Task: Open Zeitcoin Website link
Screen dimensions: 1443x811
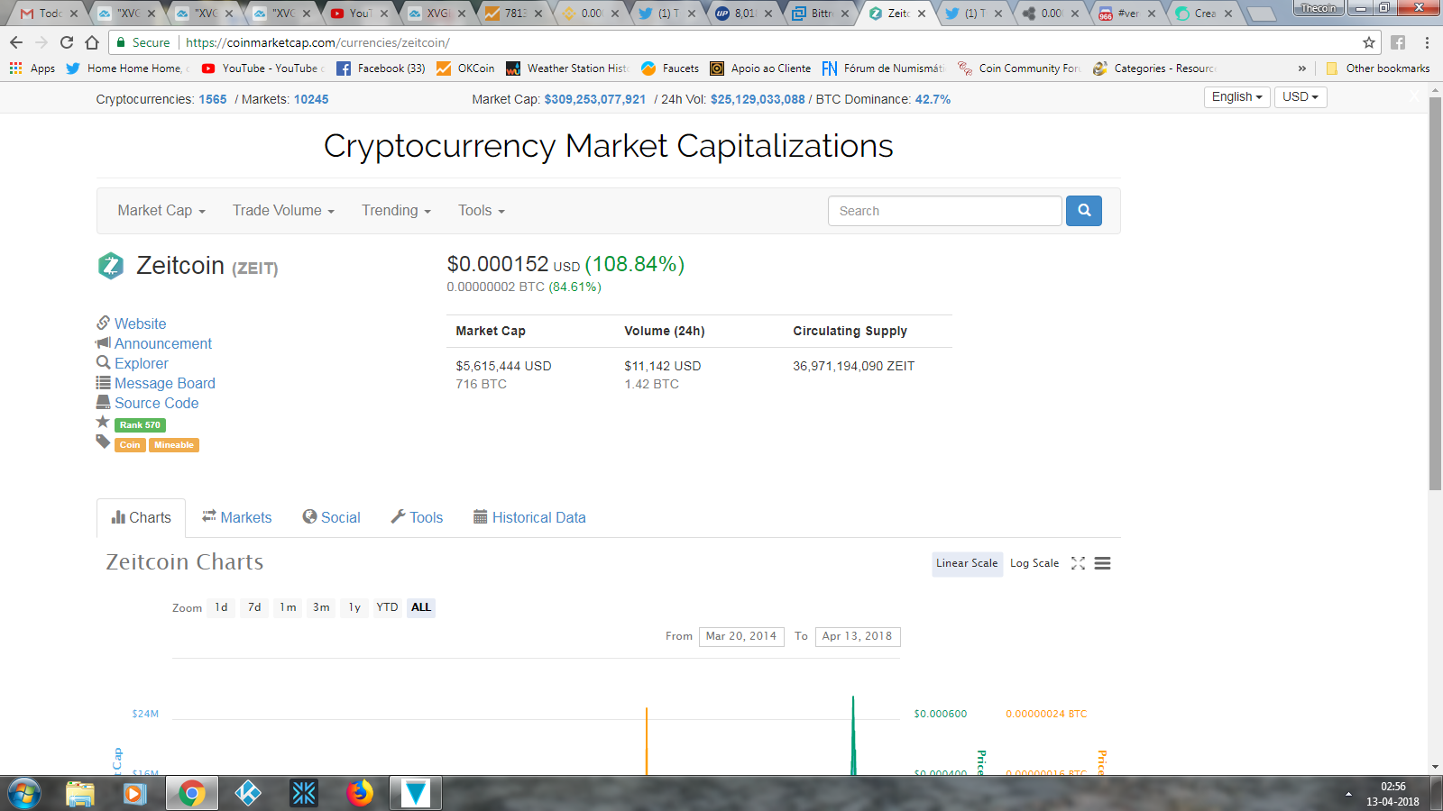Action: pos(140,323)
